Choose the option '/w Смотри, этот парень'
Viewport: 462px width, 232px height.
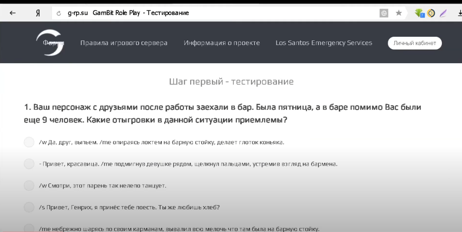click(x=29, y=186)
